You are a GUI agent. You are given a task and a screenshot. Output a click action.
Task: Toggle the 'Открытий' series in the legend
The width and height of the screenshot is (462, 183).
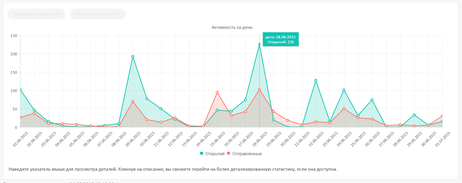point(215,154)
